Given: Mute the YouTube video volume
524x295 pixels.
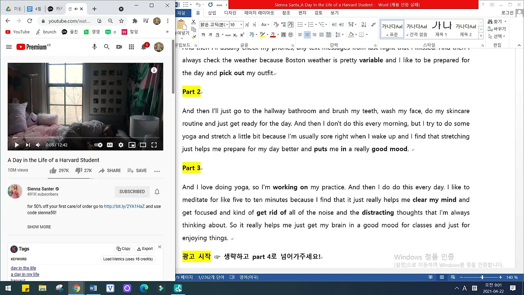Looking at the screenshot, I should click(x=38, y=145).
